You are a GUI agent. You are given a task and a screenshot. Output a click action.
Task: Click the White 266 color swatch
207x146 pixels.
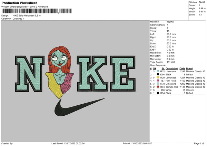tap(158, 90)
